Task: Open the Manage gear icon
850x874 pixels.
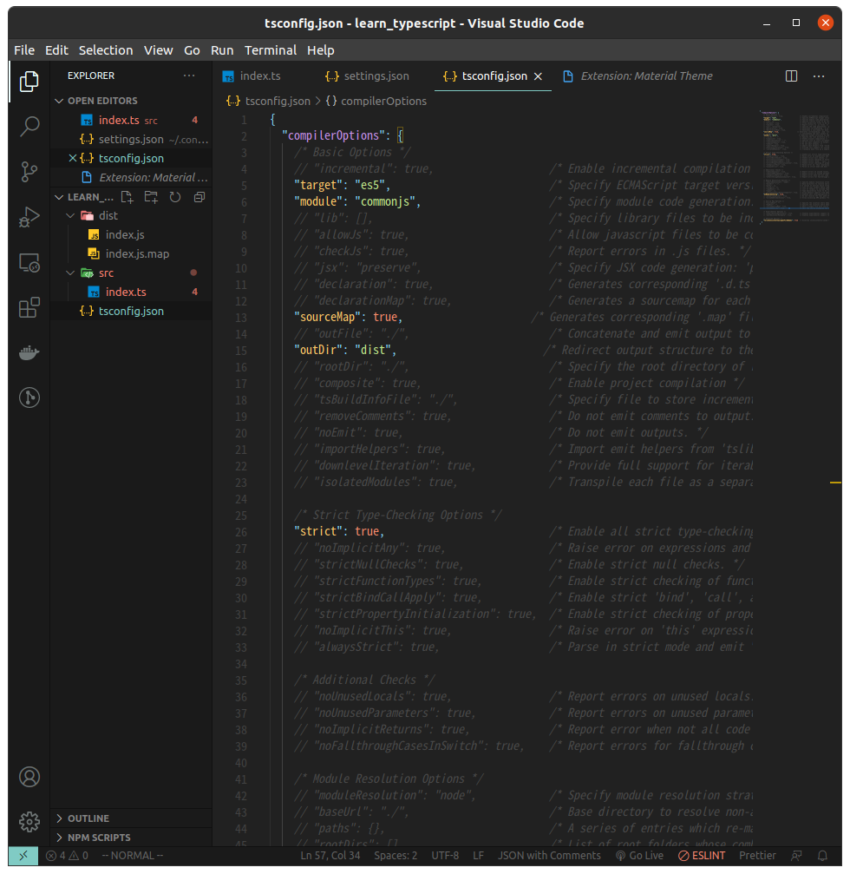Action: (x=29, y=822)
